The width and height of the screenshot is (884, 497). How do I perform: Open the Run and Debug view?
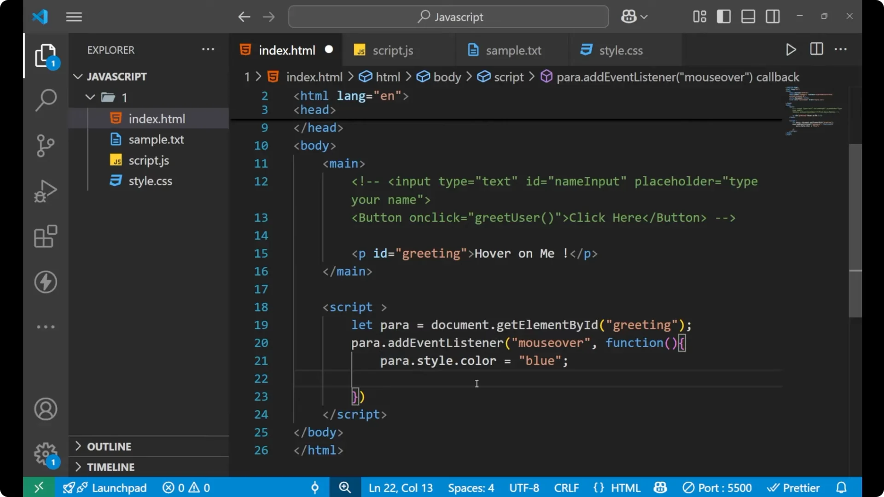(46, 191)
